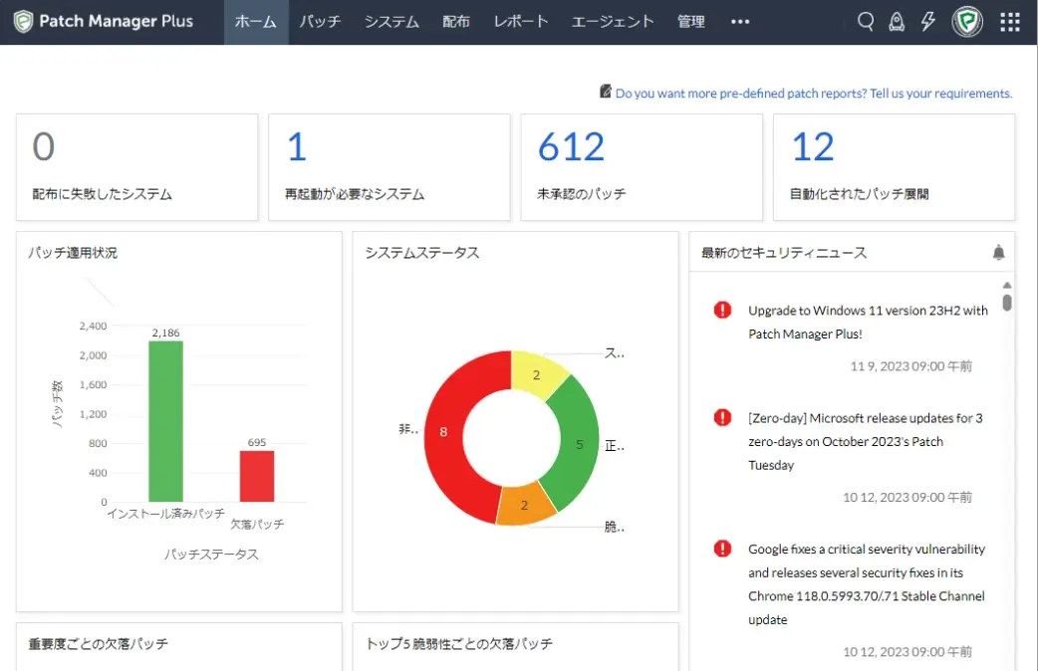This screenshot has width=1038, height=671.
Task: Open the search magnifier icon
Action: [x=866, y=22]
